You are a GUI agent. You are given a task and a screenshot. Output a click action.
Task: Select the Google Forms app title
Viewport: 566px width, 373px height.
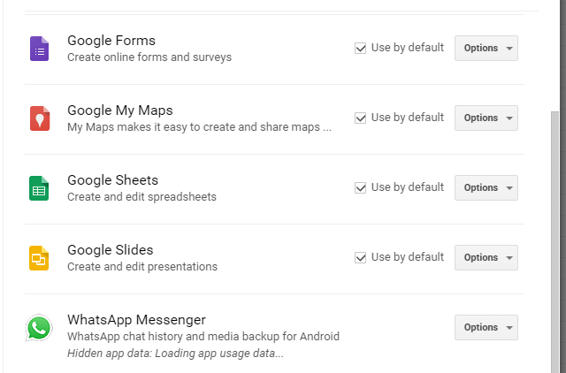coord(111,41)
